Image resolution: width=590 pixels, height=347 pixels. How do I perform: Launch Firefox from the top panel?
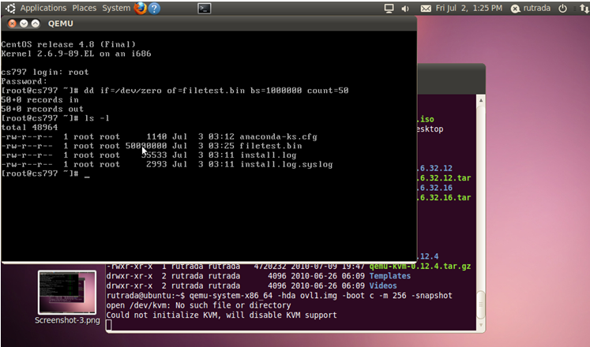pos(141,8)
